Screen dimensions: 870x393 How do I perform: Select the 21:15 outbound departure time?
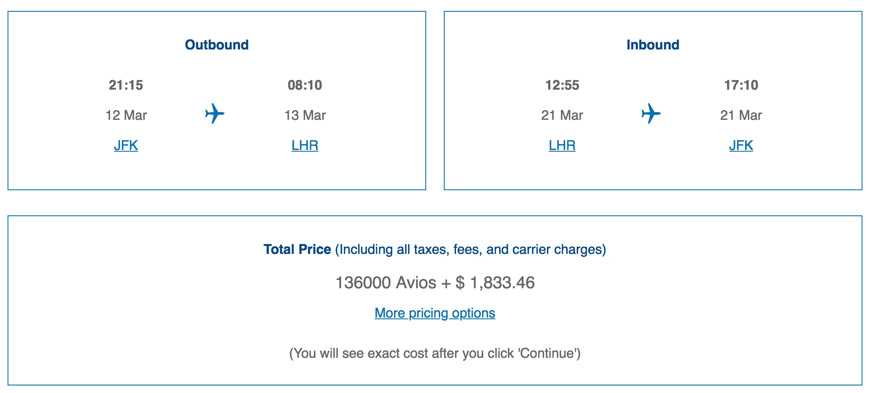tap(126, 85)
